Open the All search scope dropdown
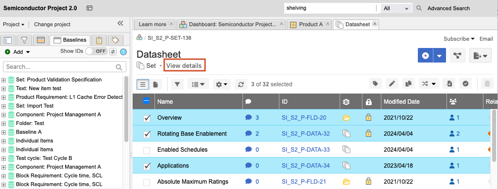498x189 pixels. point(396,8)
